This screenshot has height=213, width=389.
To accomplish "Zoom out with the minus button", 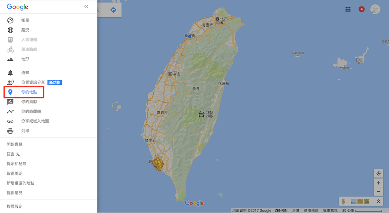I will click(x=378, y=191).
